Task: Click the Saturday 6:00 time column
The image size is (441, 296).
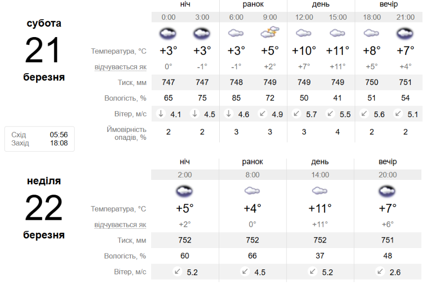Action: 236,17
